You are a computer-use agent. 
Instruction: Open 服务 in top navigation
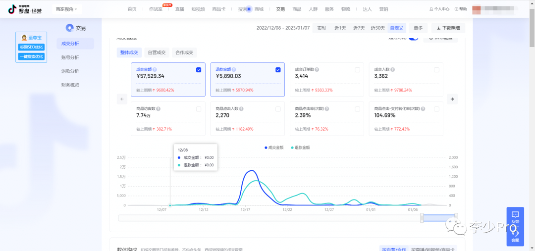[x=329, y=9]
